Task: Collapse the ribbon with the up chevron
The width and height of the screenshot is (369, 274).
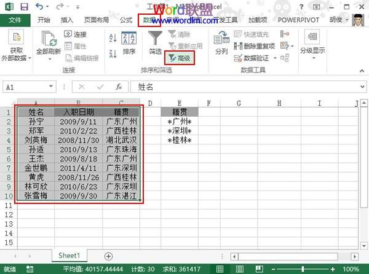Action: 362,71
